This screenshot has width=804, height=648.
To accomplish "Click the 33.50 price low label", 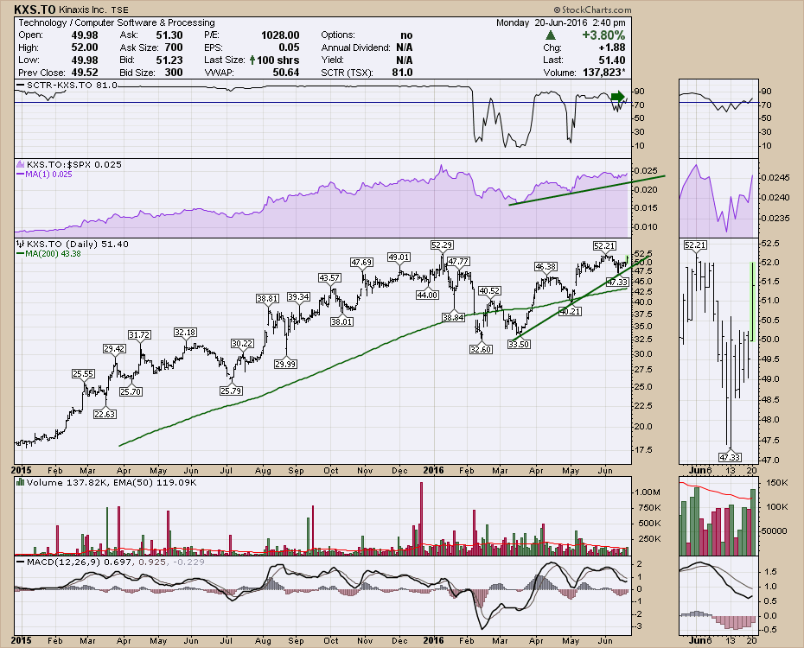I will tap(519, 344).
